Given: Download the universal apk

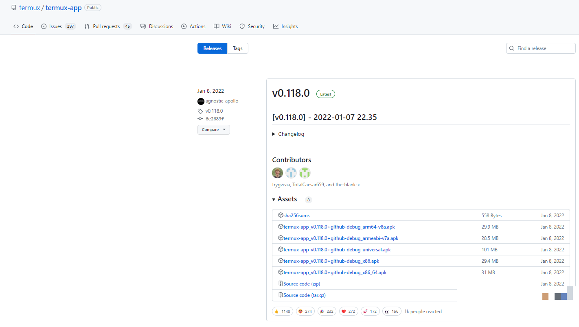Looking at the screenshot, I should [x=337, y=250].
